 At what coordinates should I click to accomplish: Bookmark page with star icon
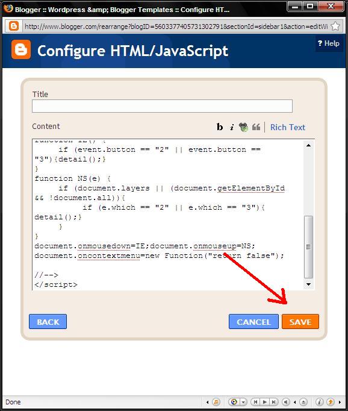tap(335, 26)
